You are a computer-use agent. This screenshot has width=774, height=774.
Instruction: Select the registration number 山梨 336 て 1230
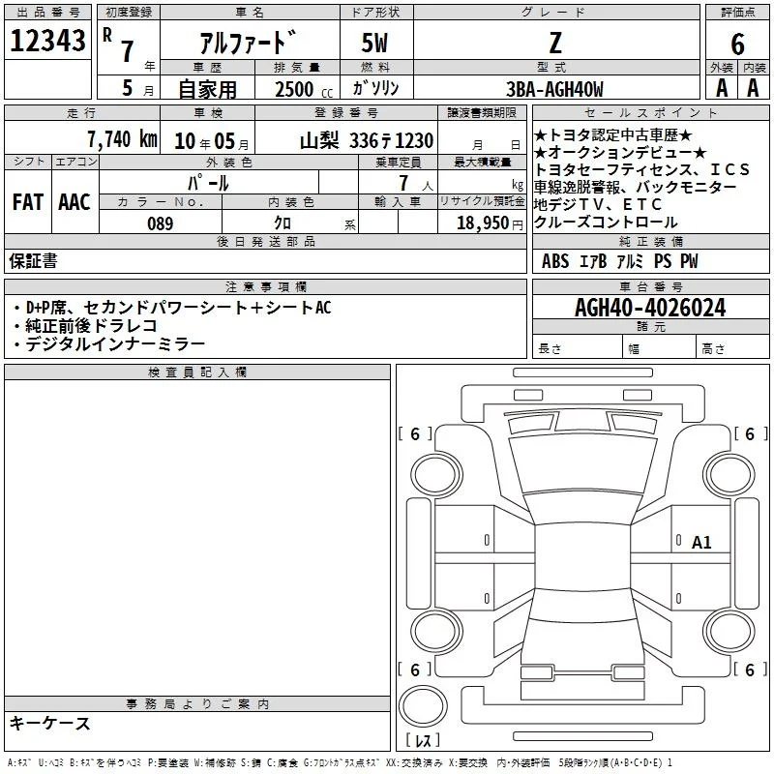coord(367,141)
